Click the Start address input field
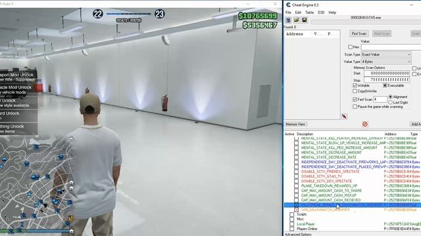The height and width of the screenshot is (236, 421). tap(387, 73)
